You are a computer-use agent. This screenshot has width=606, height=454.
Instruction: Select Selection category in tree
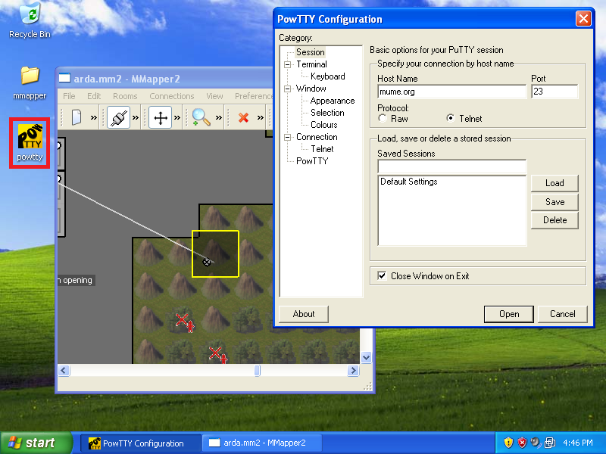[327, 113]
